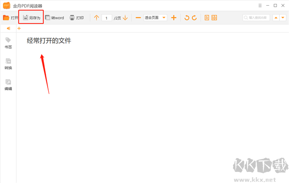Image resolution: width=289 pixels, height=183 pixels.
Task: Click the 经常打开的文件 heading
Action: [x=49, y=41]
